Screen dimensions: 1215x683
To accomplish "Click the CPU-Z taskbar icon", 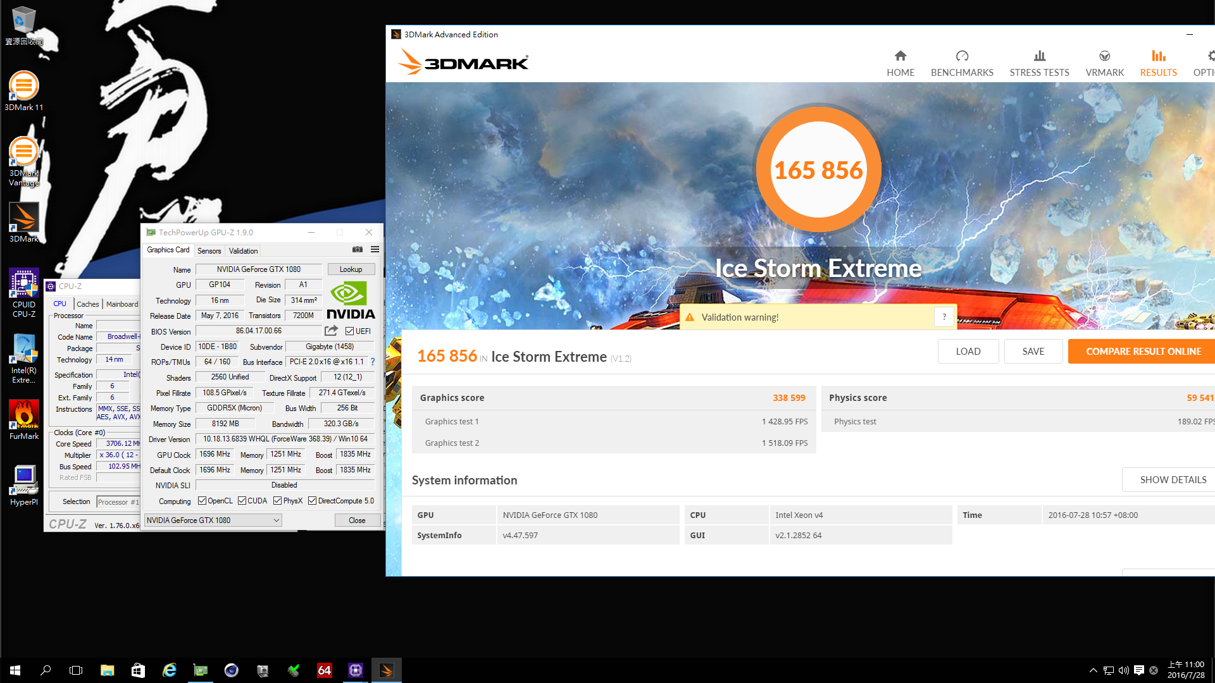I will coord(355,670).
